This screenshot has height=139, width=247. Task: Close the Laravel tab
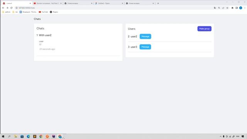30,3
